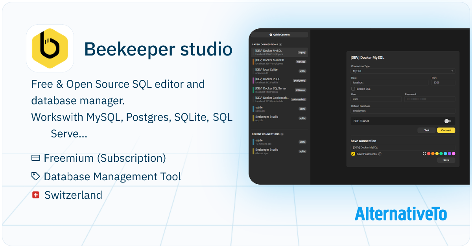Pick the yellow color swatch

click(437, 154)
